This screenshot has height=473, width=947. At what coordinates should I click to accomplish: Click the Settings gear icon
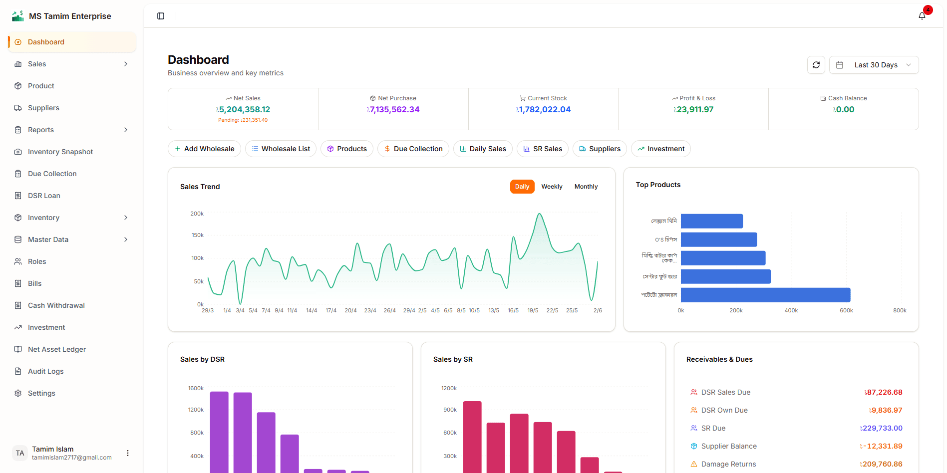point(18,393)
